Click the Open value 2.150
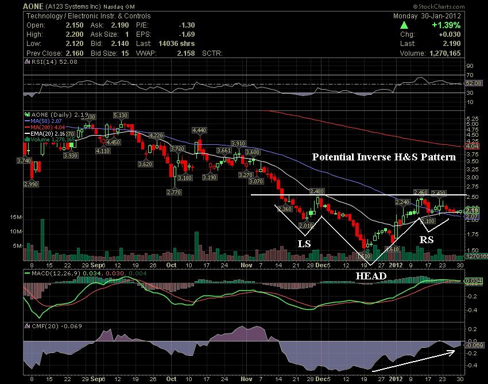This screenshot has width=488, height=384. [x=75, y=25]
